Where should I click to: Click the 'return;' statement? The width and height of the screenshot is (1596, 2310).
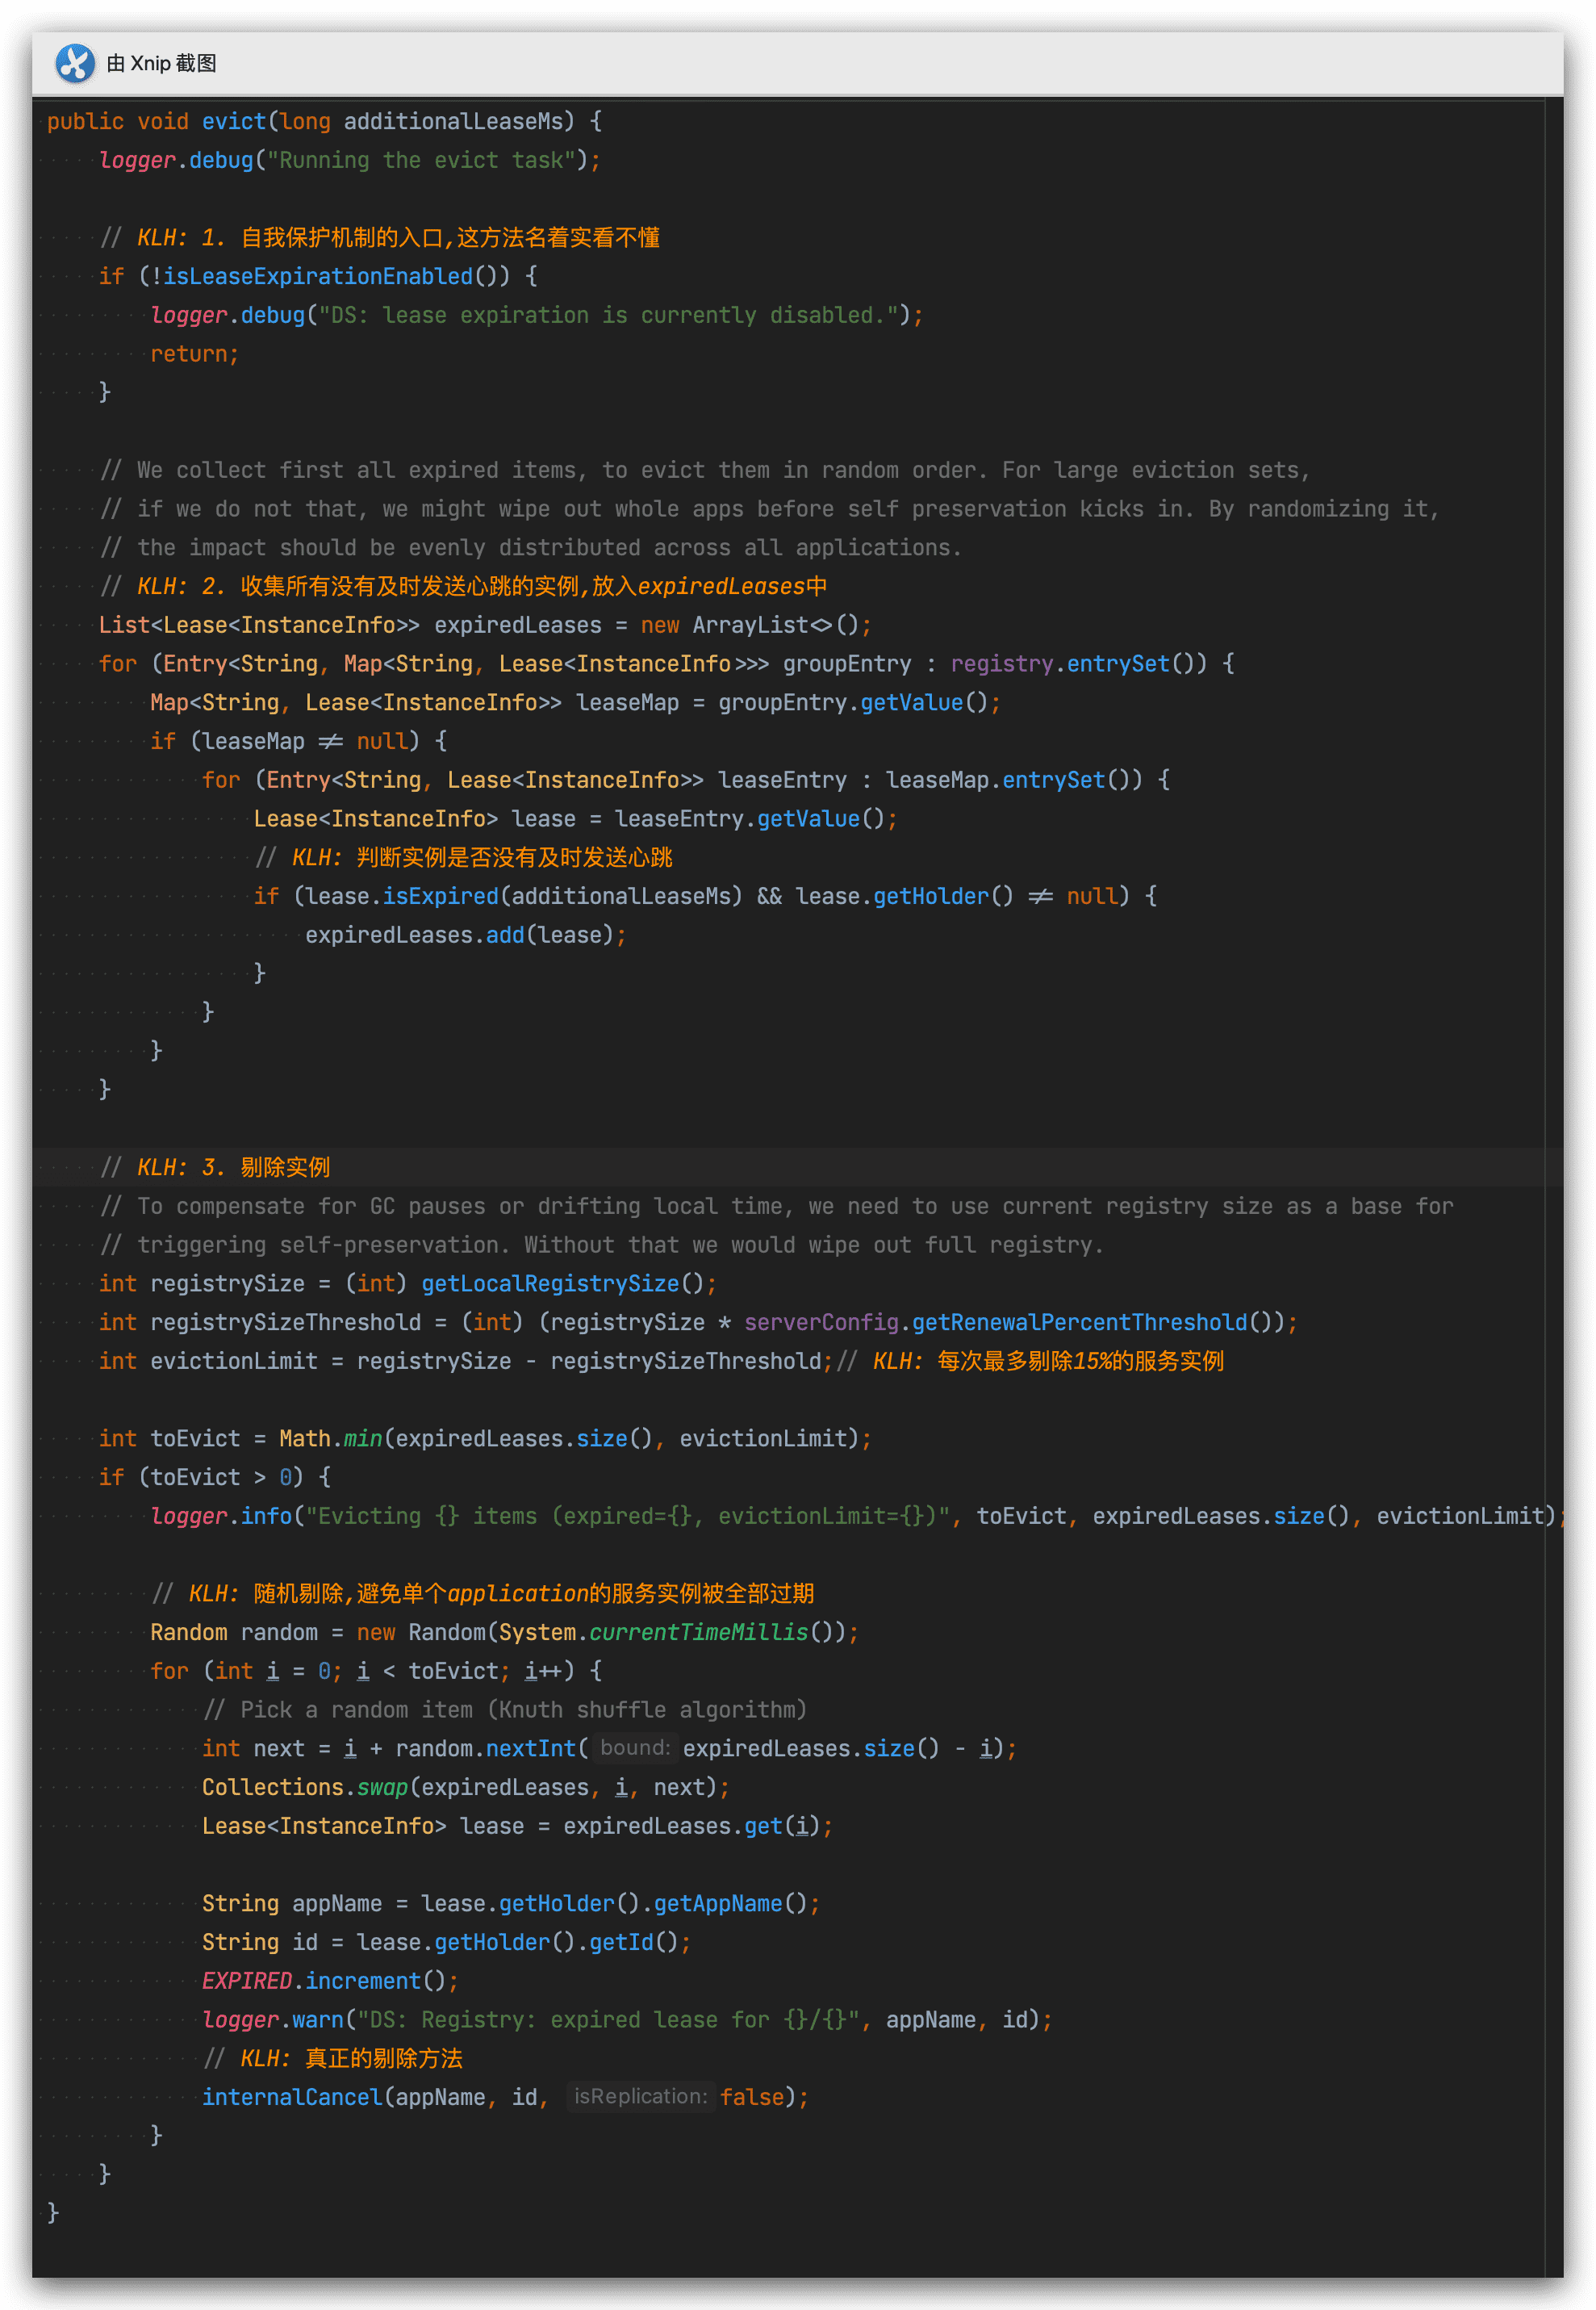pos(195,354)
